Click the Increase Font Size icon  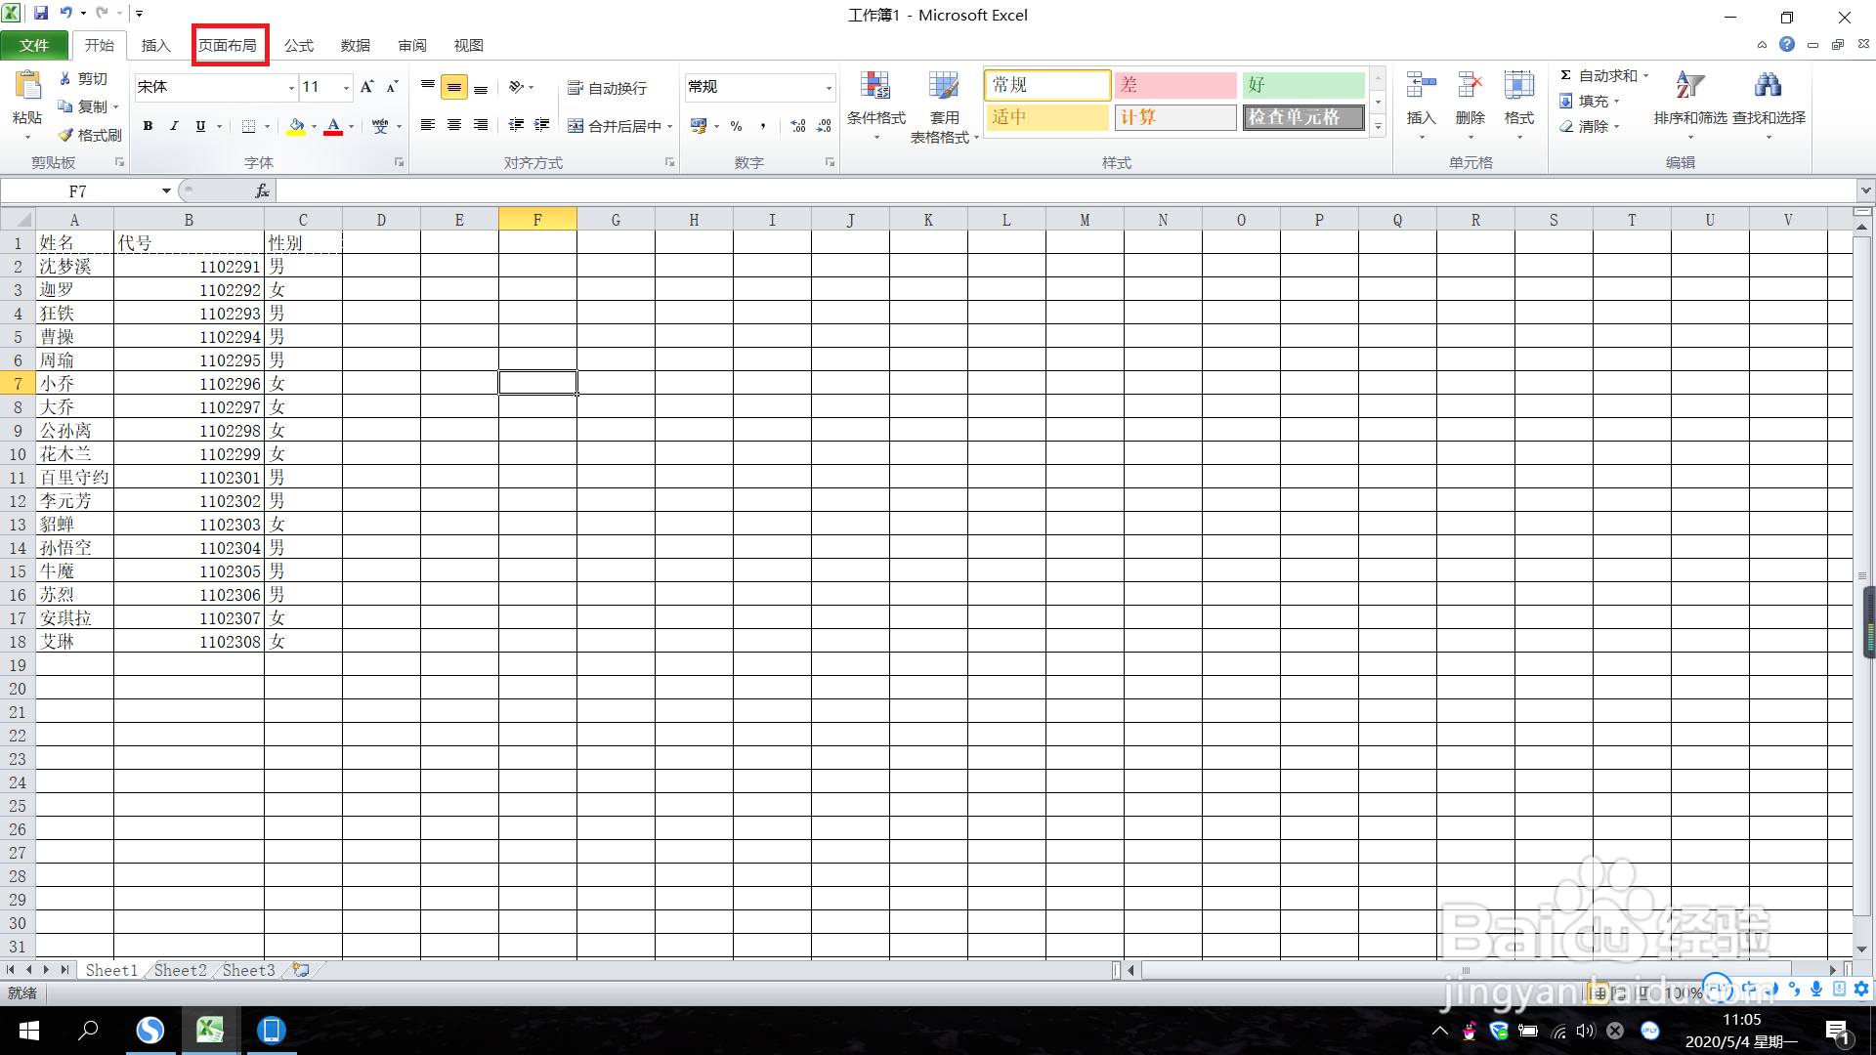(x=366, y=87)
